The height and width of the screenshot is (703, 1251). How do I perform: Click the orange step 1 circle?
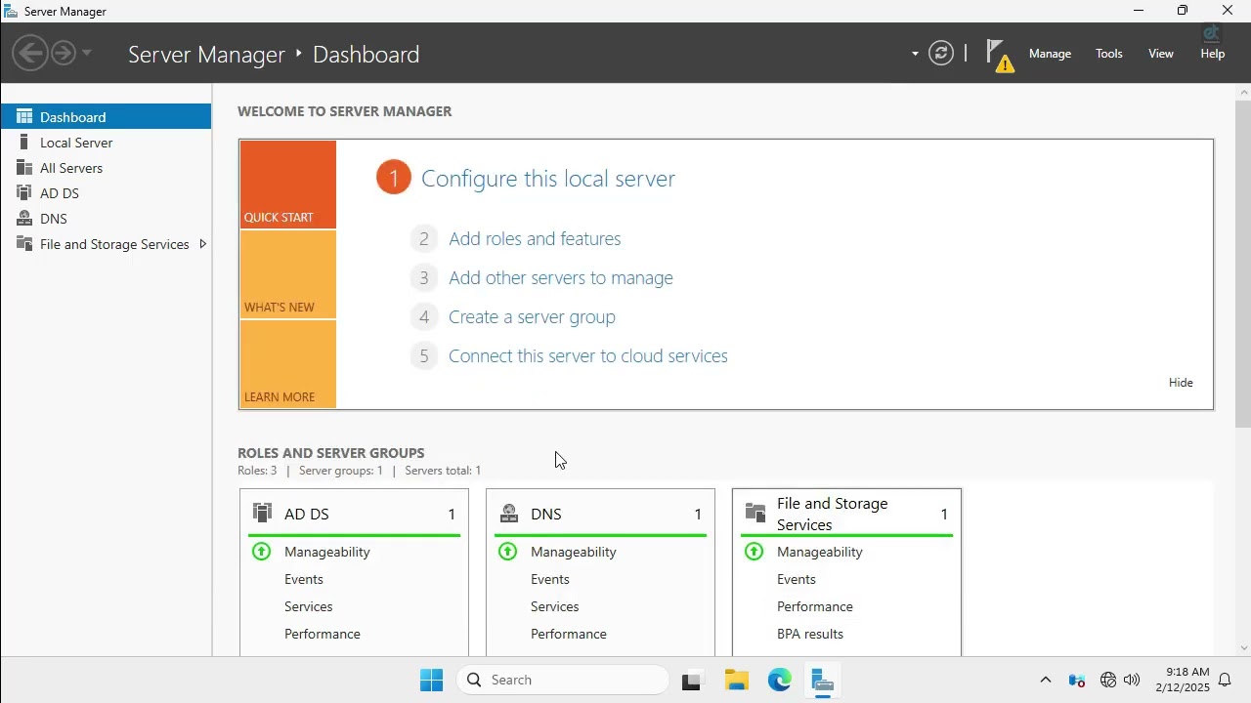click(x=394, y=178)
